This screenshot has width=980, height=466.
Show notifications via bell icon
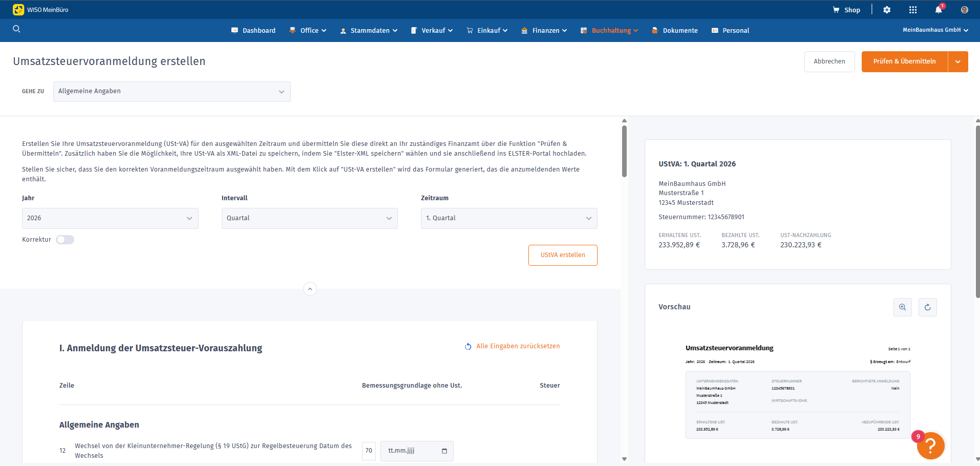pos(938,10)
